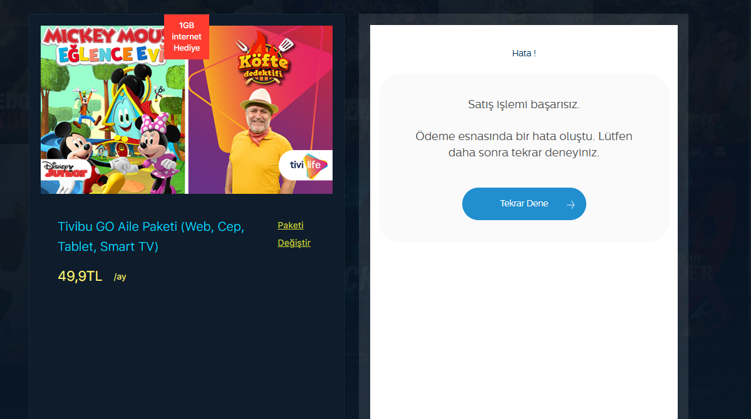Image resolution: width=751 pixels, height=419 pixels.
Task: Click the 1GB internet Hediye badge
Action: tap(187, 37)
